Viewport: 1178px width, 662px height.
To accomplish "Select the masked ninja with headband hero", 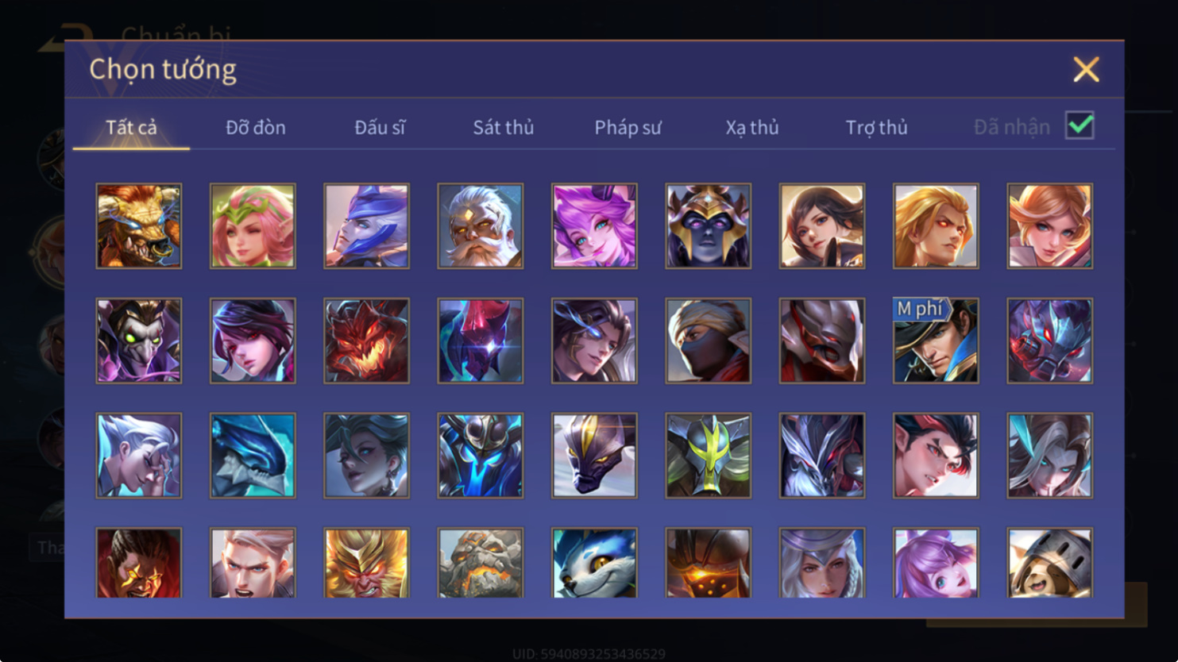I will pos(708,341).
